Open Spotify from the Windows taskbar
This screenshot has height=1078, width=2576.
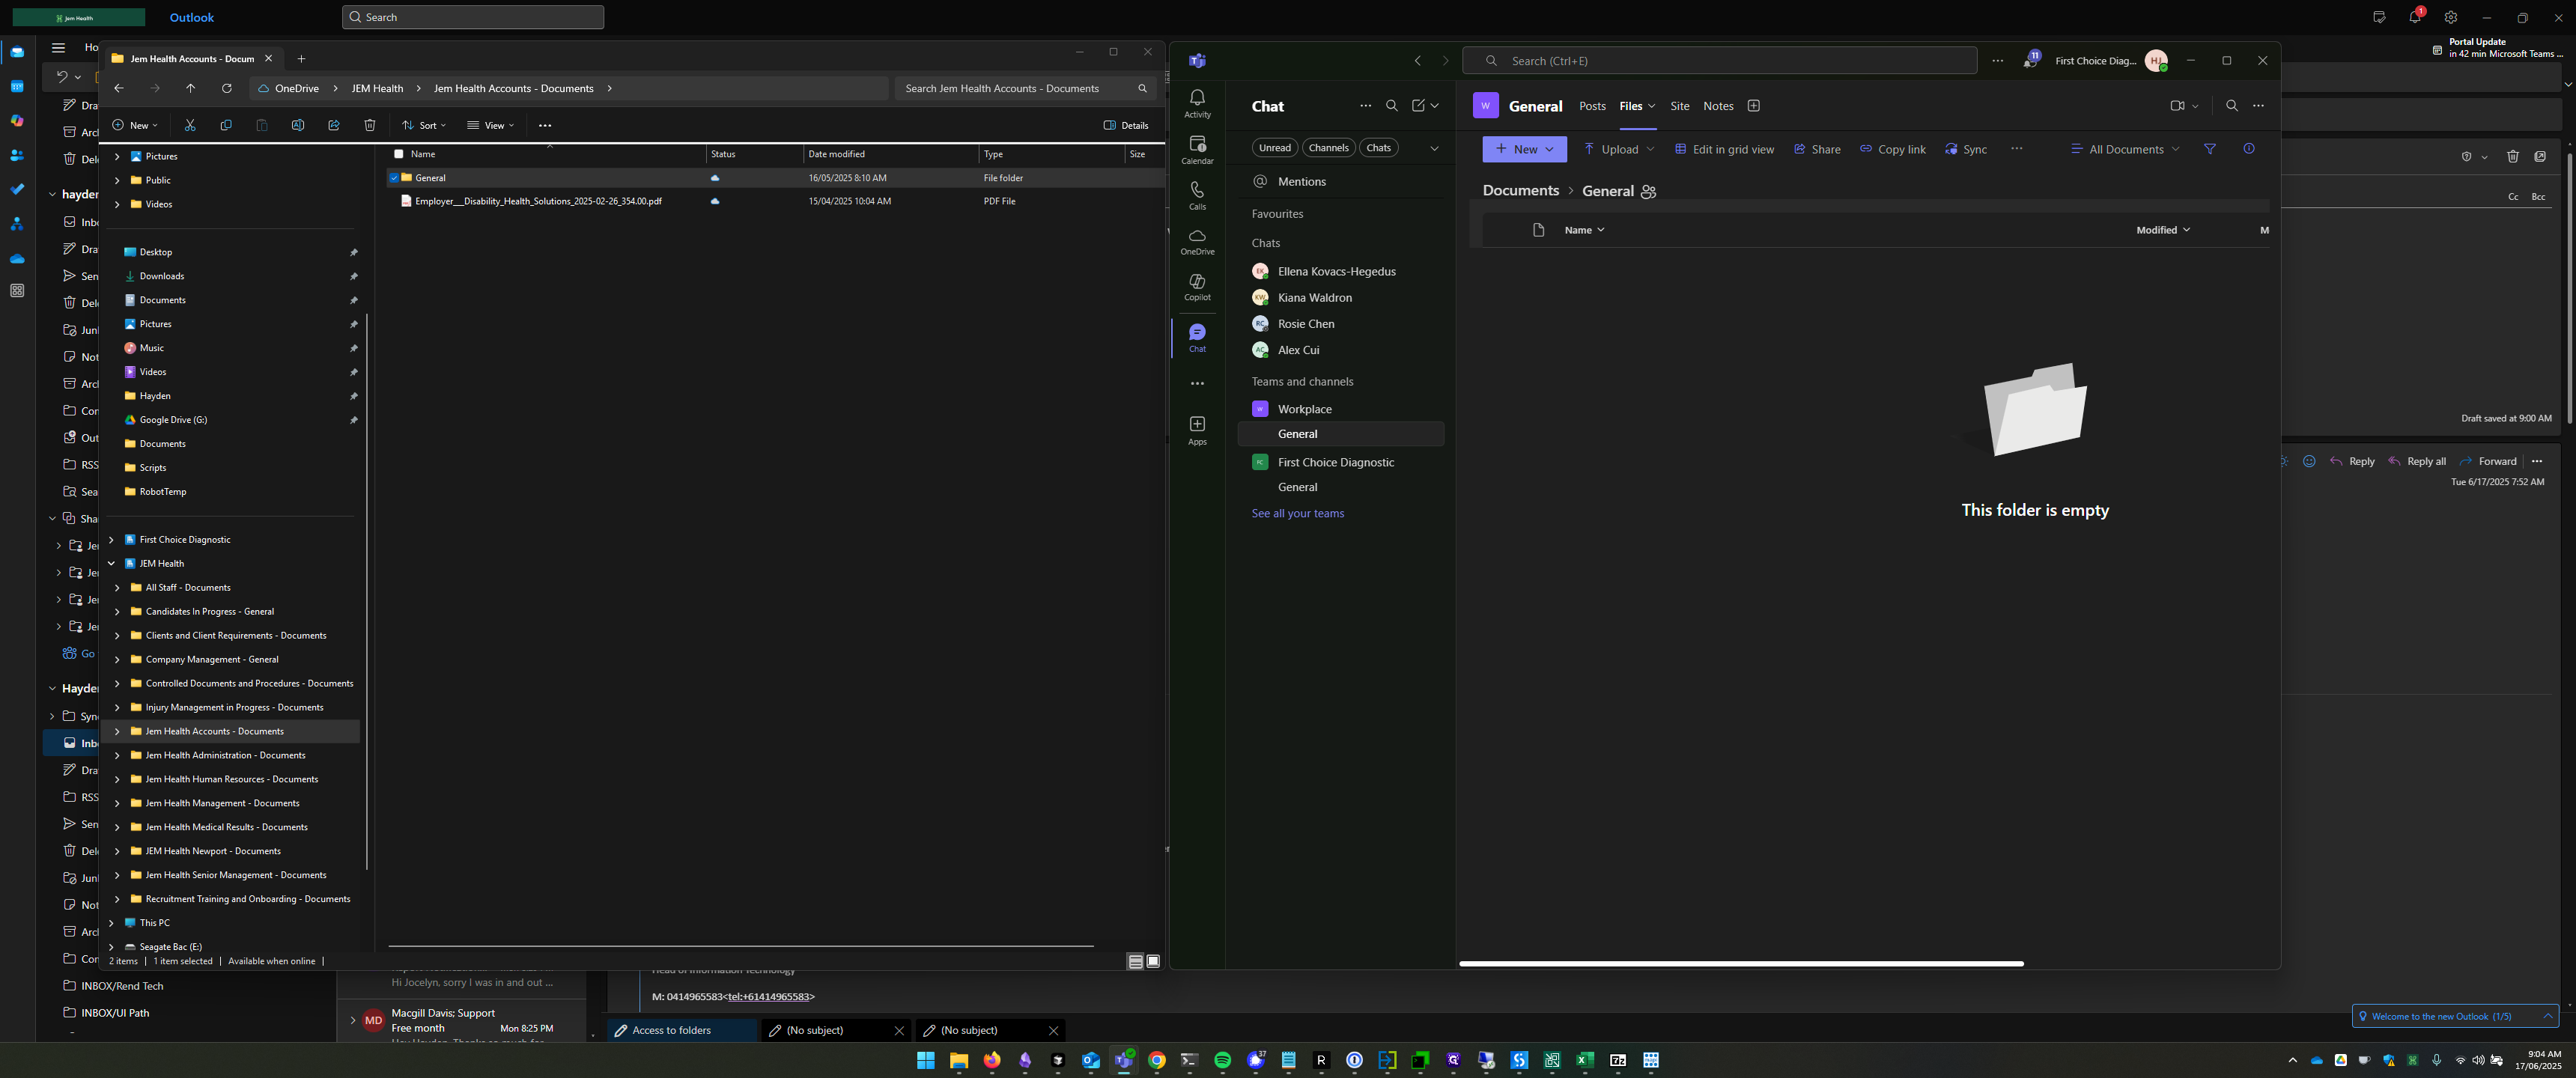(1222, 1060)
